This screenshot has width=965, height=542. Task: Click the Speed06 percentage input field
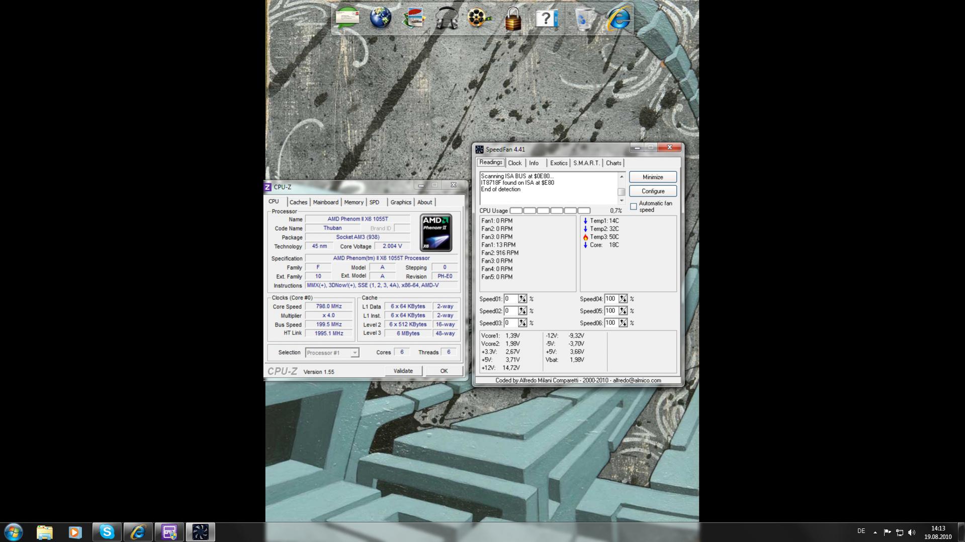point(610,323)
